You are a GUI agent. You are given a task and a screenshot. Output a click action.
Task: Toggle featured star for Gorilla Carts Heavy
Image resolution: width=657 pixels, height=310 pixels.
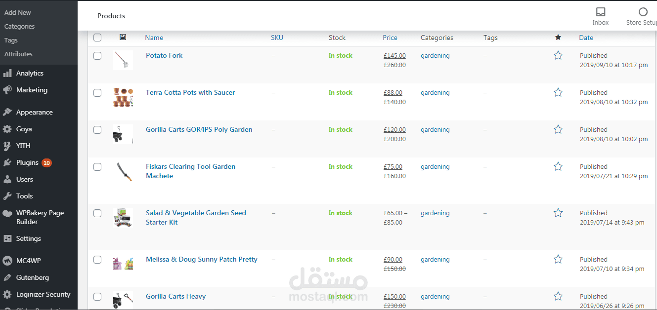pyautogui.click(x=558, y=296)
